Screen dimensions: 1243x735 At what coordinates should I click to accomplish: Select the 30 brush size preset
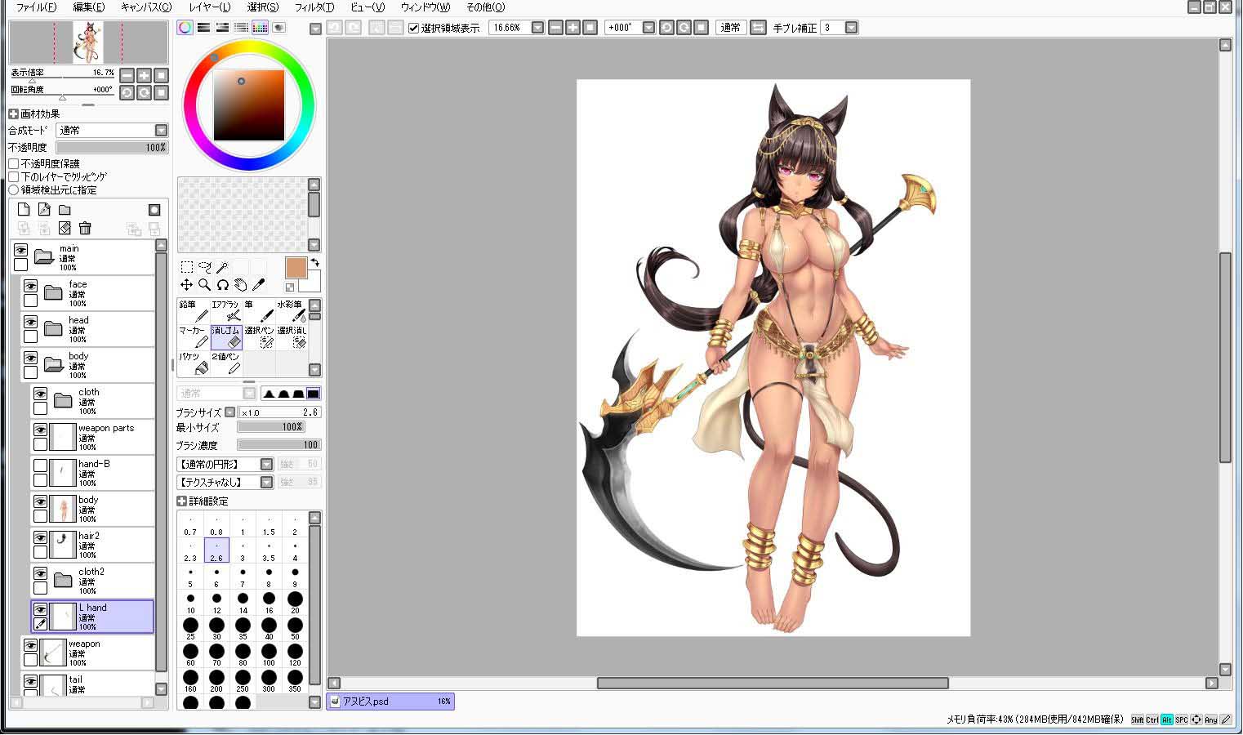[x=216, y=629]
